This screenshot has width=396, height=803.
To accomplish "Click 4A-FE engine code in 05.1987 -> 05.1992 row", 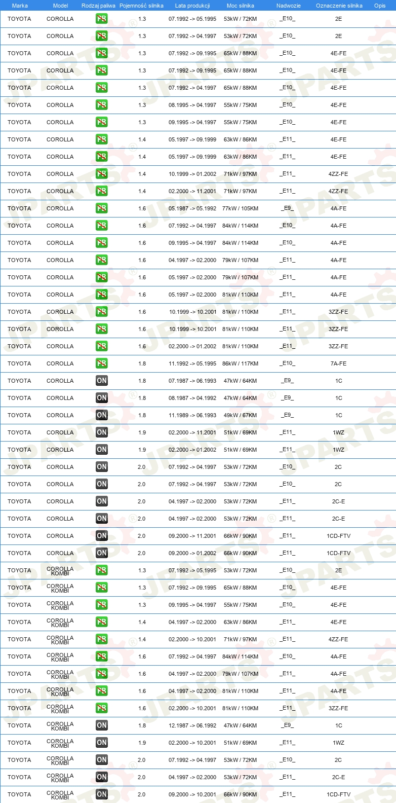I will [x=338, y=208].
